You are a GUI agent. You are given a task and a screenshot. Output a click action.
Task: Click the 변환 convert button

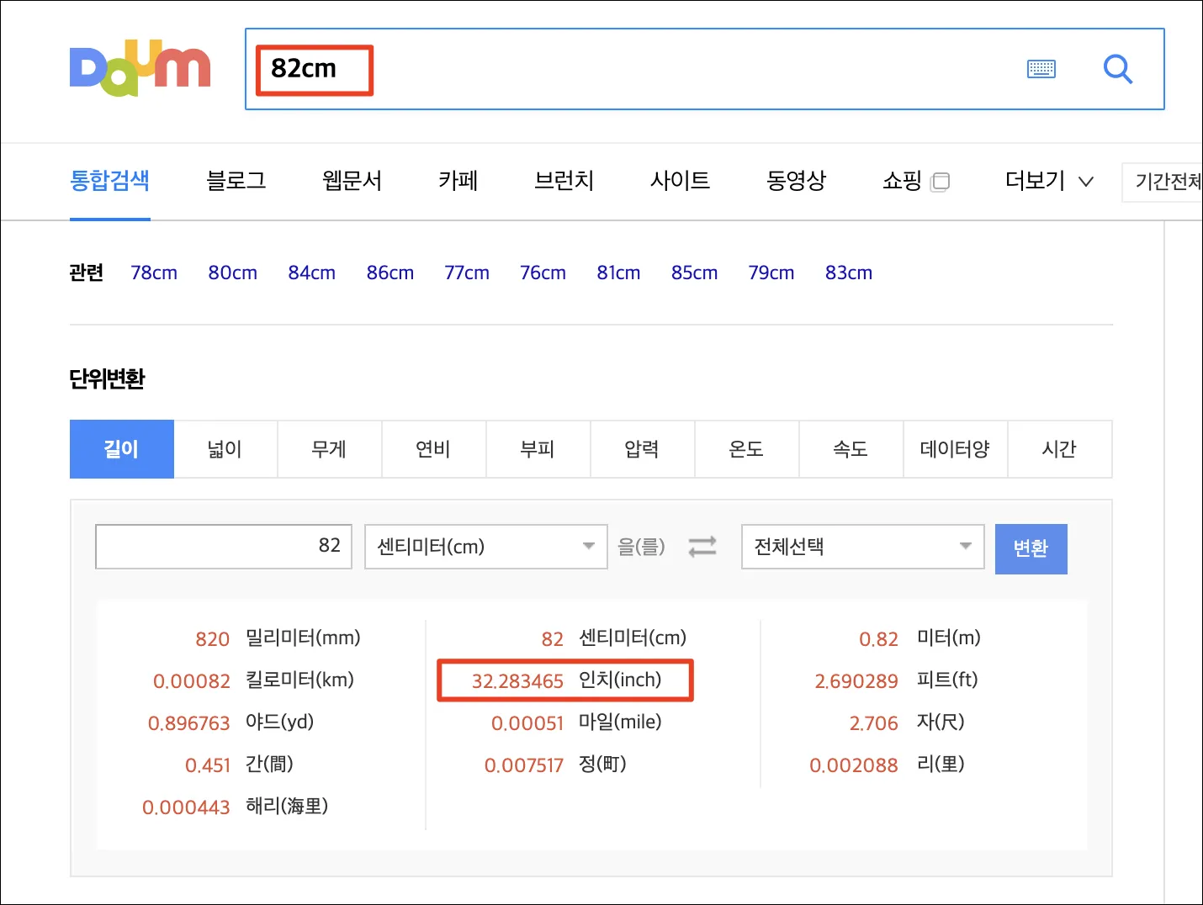[1031, 548]
